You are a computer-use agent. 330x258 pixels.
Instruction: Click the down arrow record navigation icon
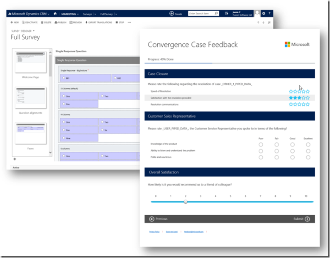[x=263, y=22]
